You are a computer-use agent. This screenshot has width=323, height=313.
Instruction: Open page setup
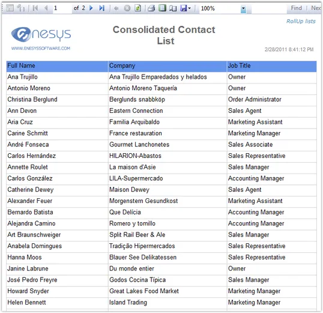point(173,8)
